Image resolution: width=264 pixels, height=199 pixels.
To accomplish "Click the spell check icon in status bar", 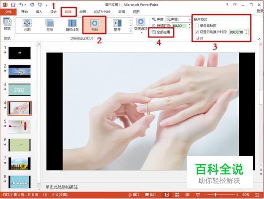I will tap(45, 195).
